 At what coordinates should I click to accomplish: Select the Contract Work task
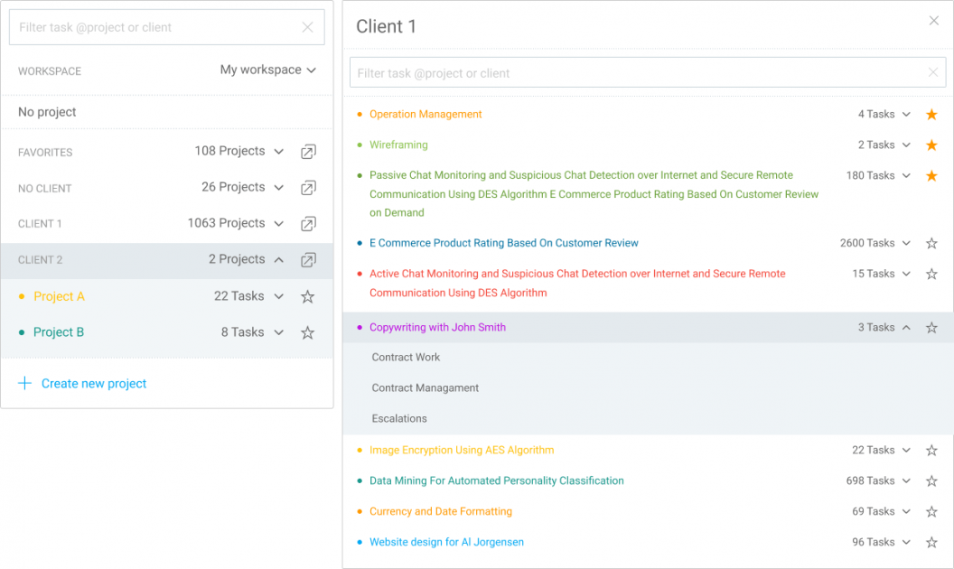[x=406, y=358]
